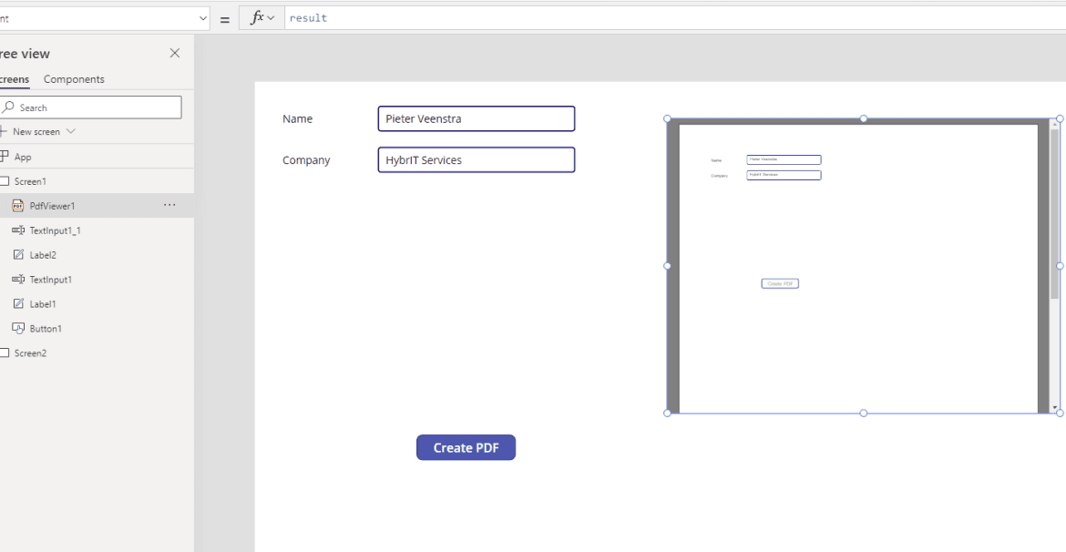The height and width of the screenshot is (552, 1066).
Task: Click the bottom-middle resize handle of PdfViewer1
Action: (864, 413)
